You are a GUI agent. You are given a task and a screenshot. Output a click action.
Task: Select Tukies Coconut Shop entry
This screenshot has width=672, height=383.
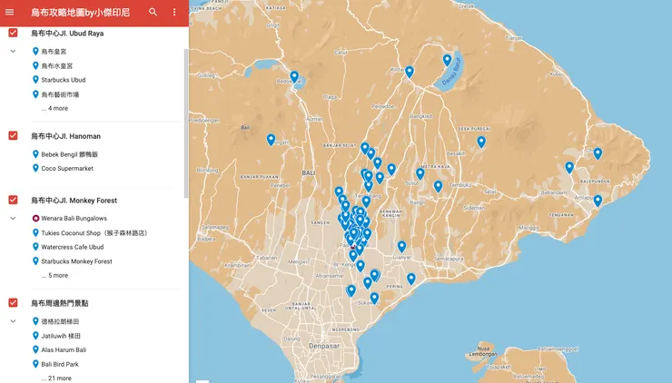[x=94, y=233]
